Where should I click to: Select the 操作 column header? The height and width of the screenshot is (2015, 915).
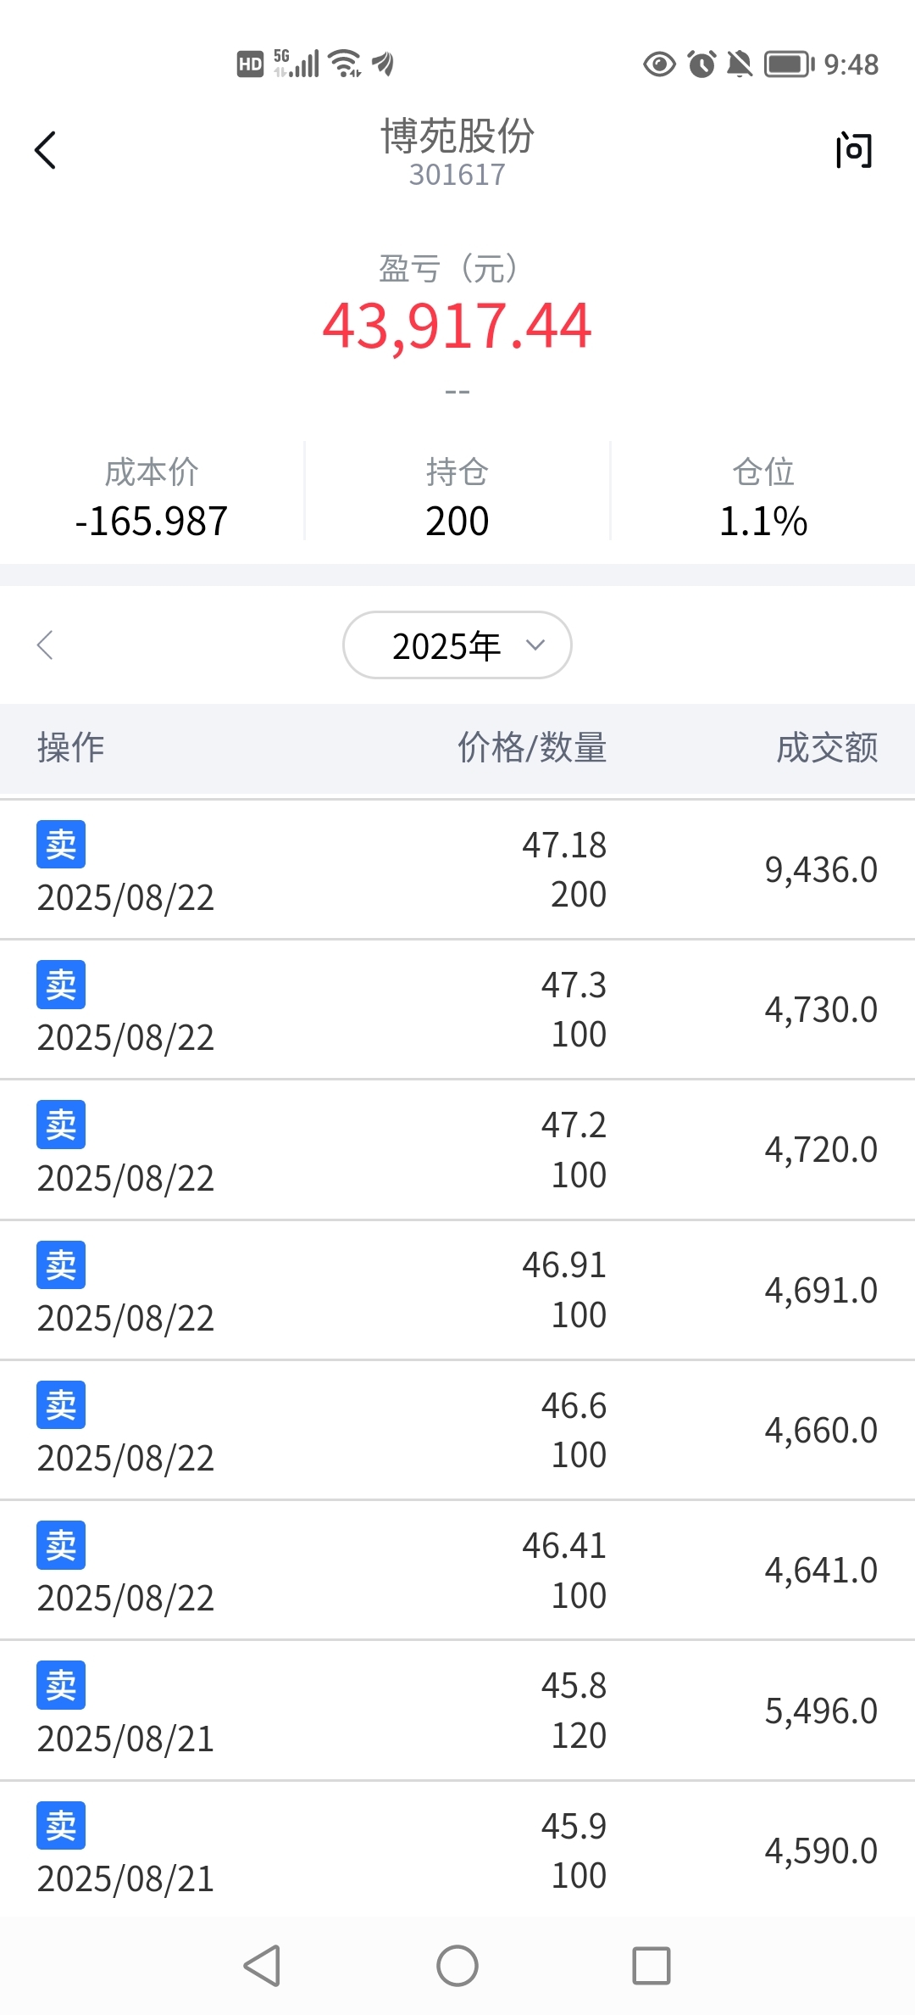71,748
